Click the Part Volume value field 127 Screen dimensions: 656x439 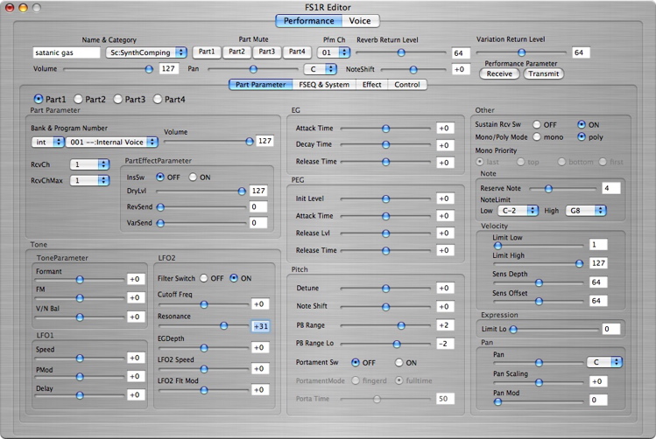pos(265,141)
